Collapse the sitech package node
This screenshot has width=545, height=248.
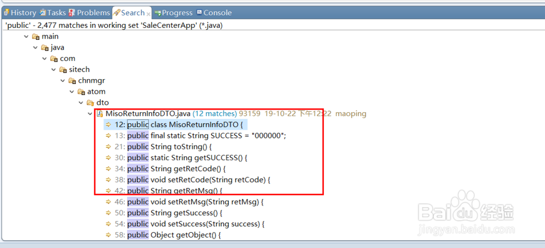click(53, 70)
